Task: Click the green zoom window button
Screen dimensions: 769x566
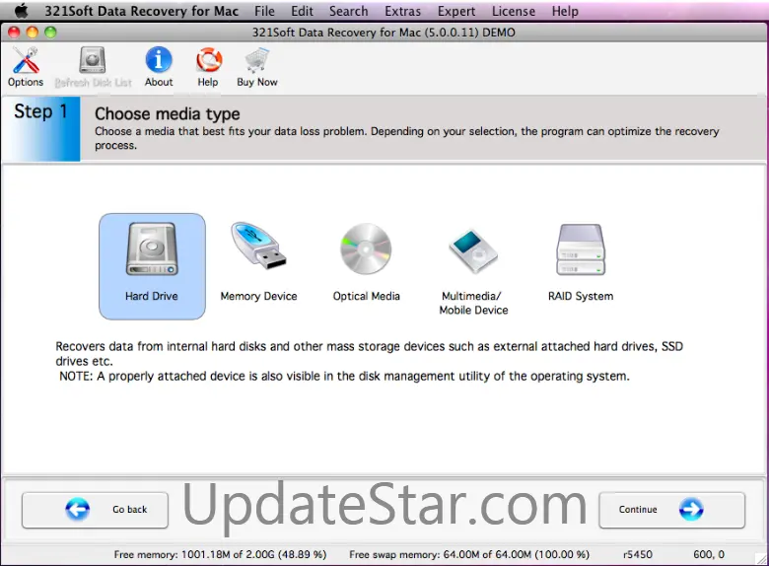Action: pyautogui.click(x=50, y=33)
